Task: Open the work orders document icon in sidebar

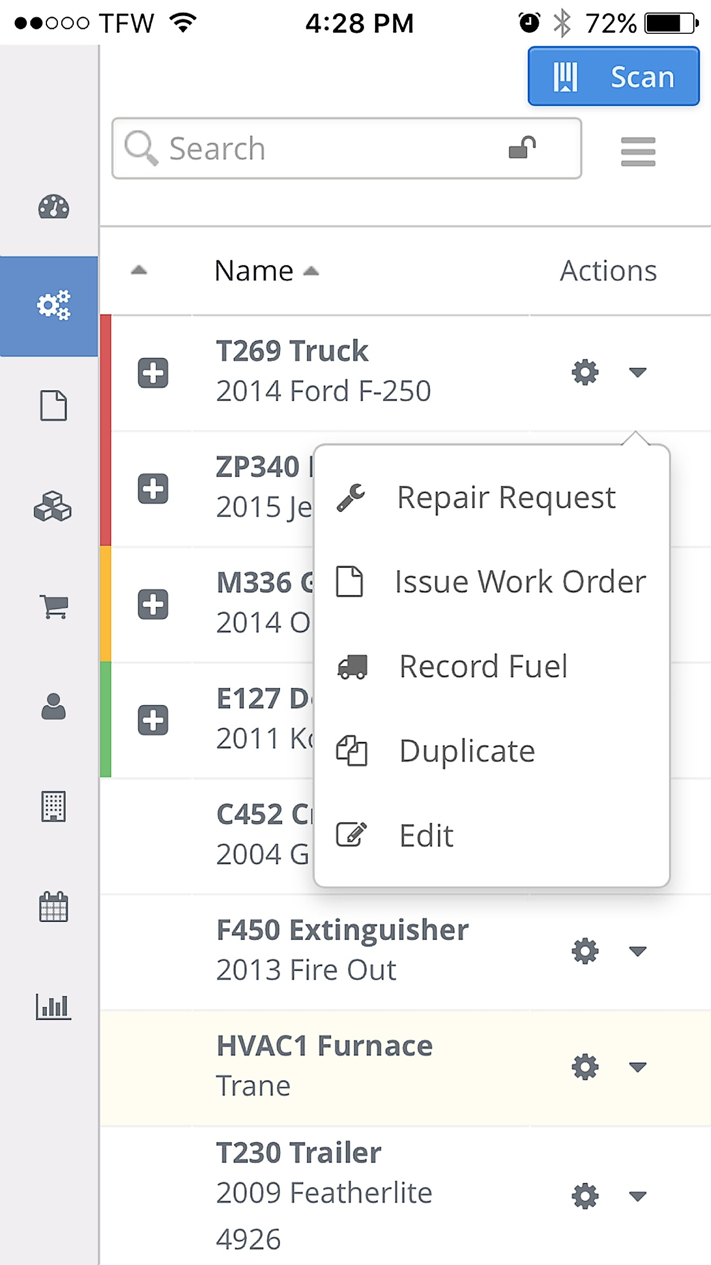Action: pos(53,406)
